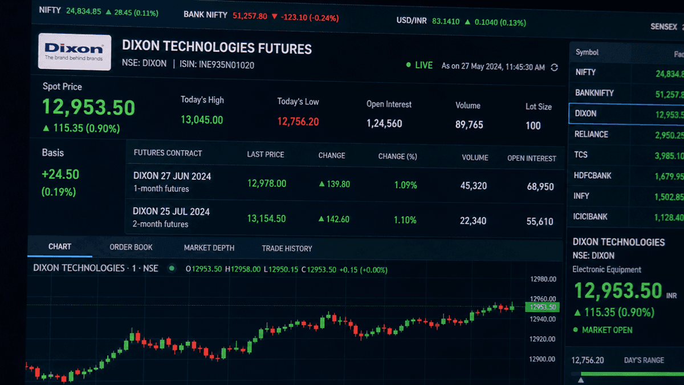Select ICICIBANK in the watchlist
This screenshot has height=385, width=684.
tap(626, 217)
